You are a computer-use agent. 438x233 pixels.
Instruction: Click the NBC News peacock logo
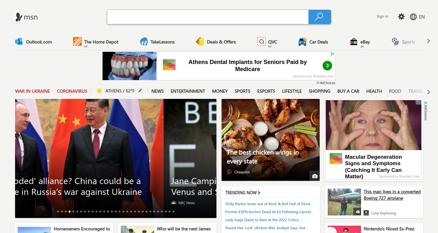[174, 203]
